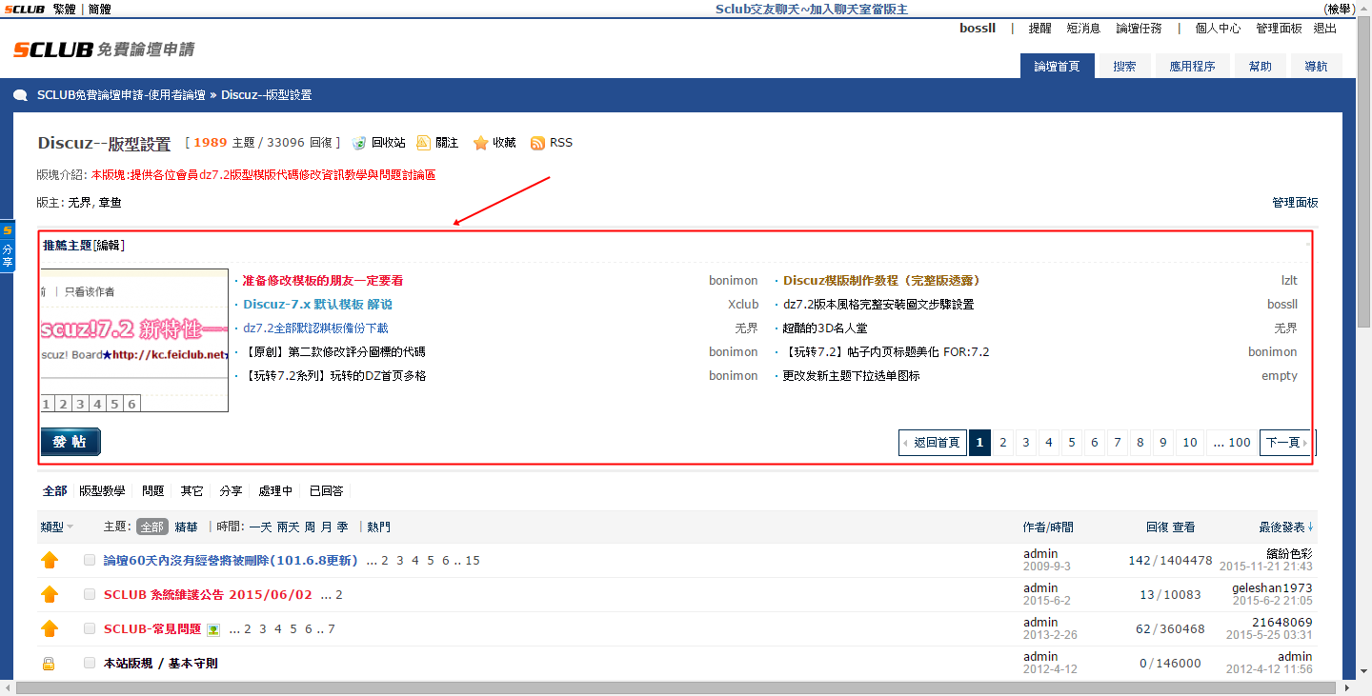Viewport: 1372px width, 696px height.
Task: Click the 收藏 star favorite icon
Action: 481,143
